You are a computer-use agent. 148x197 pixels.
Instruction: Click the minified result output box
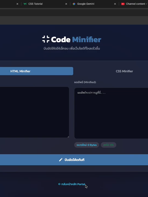[111, 113]
